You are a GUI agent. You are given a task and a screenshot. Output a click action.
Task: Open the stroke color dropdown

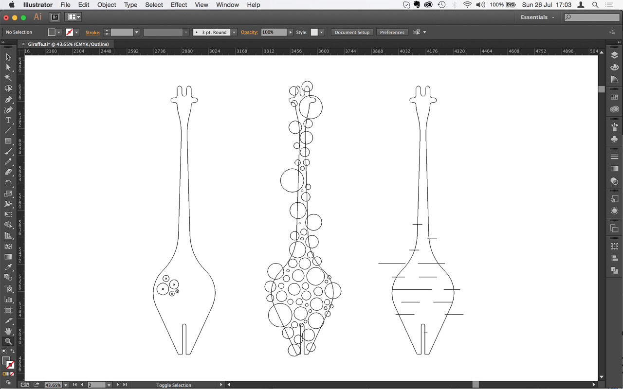pyautogui.click(x=76, y=32)
